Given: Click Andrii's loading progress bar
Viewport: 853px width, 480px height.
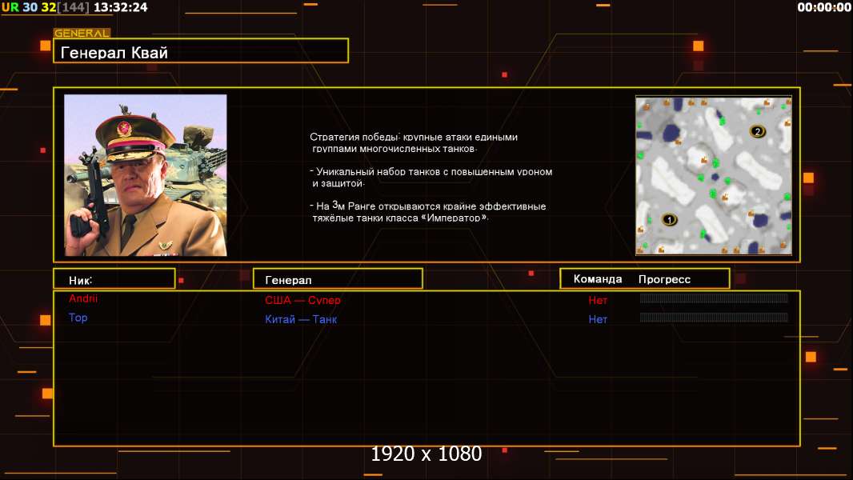Looking at the screenshot, I should 714,298.
